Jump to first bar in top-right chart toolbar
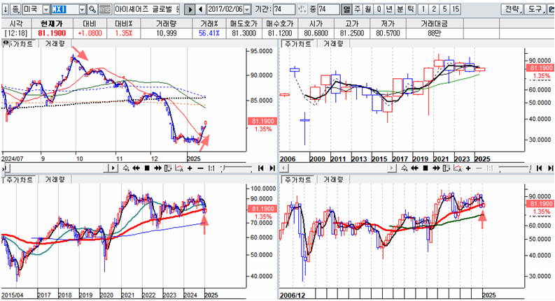 (x=539, y=168)
